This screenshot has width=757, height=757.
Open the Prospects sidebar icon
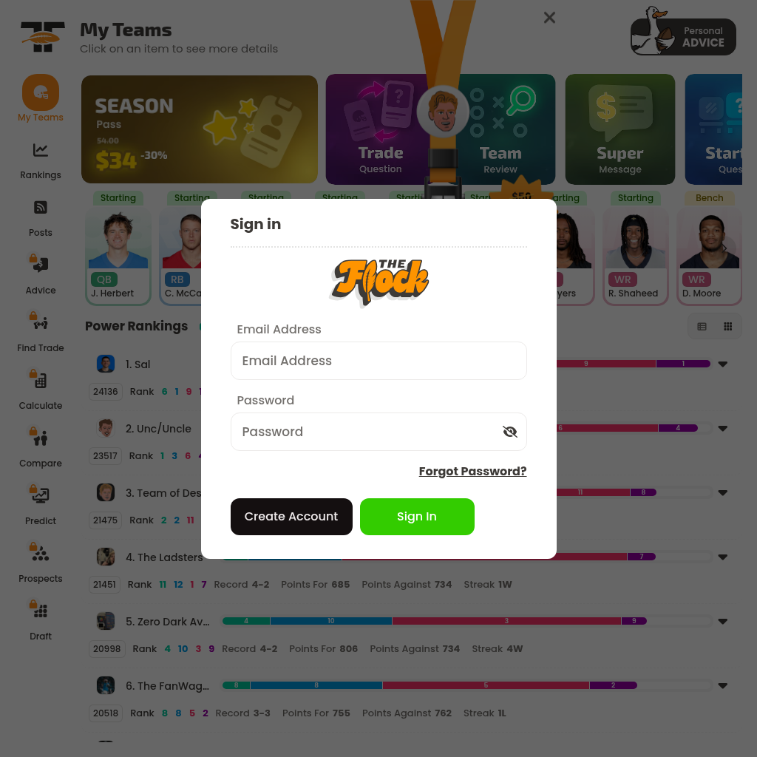point(41,554)
